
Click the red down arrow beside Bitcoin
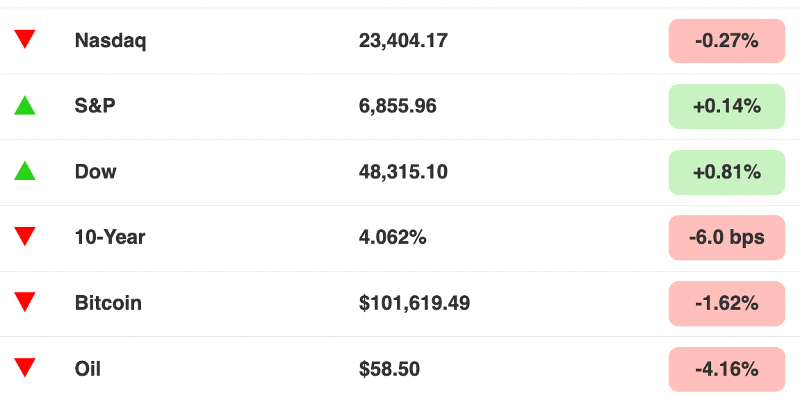(x=25, y=301)
